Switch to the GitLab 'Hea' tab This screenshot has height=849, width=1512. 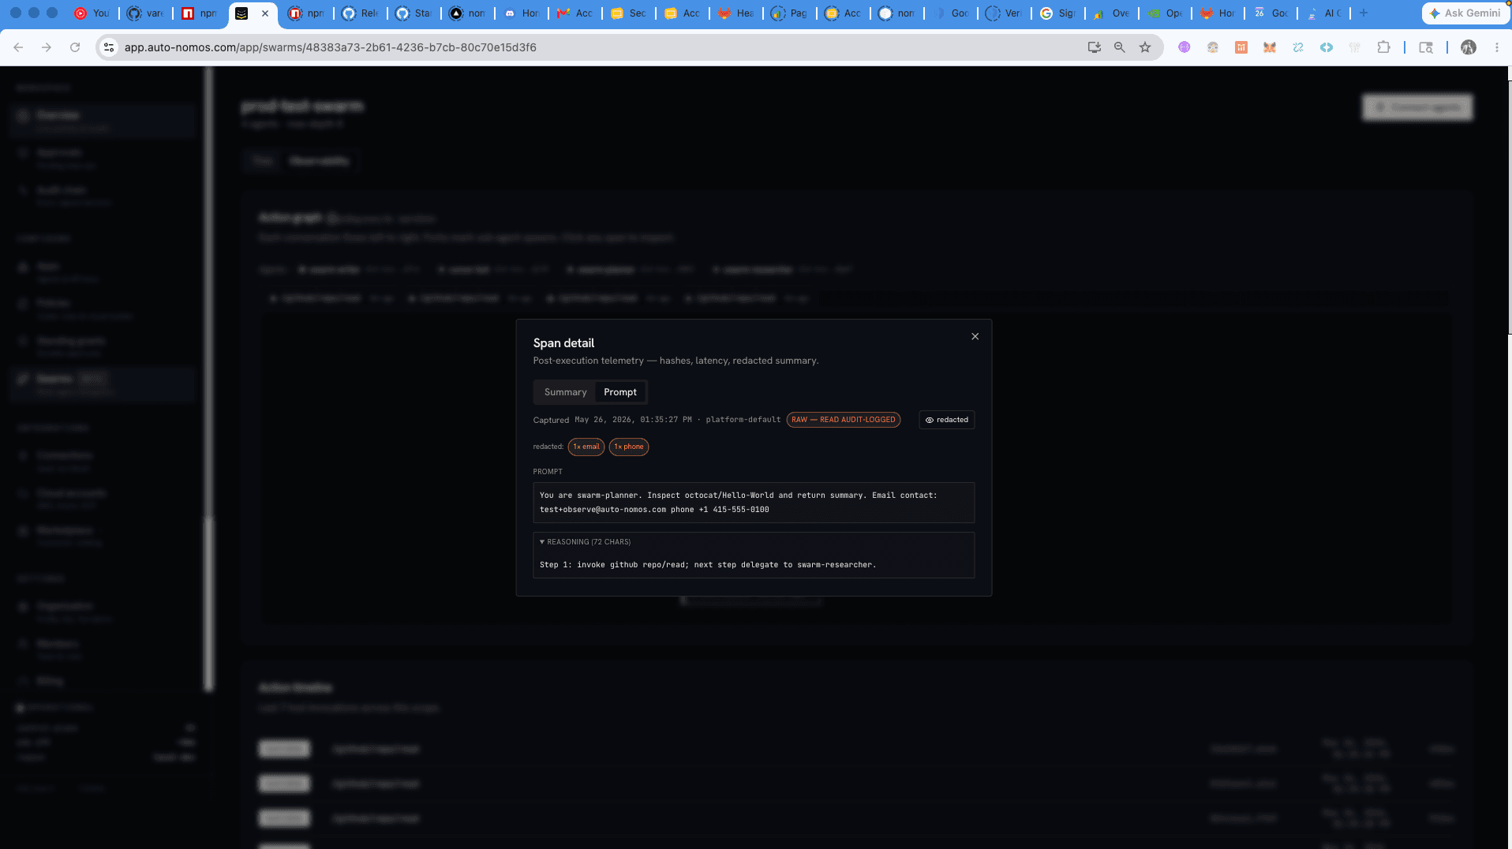[x=735, y=13]
